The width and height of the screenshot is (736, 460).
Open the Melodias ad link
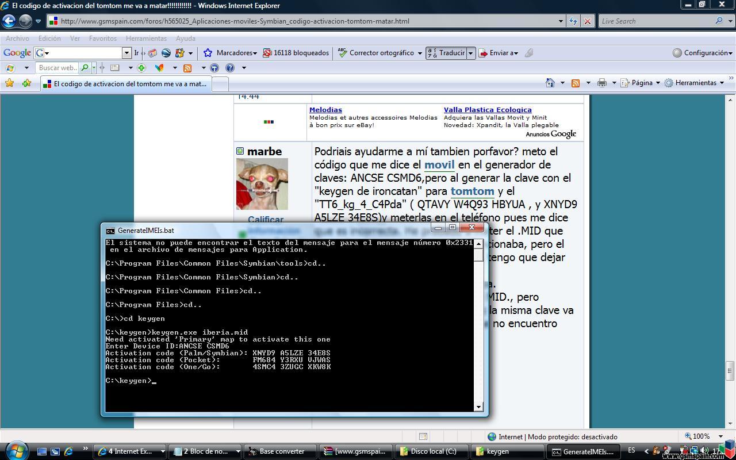(325, 110)
